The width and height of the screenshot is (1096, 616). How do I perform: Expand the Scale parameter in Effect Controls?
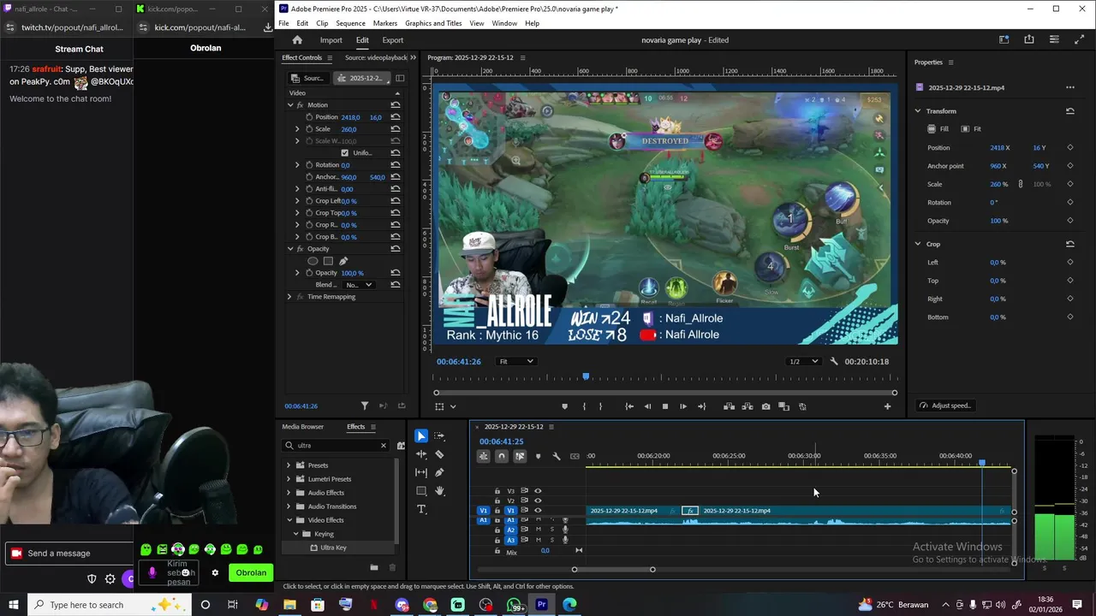(297, 129)
